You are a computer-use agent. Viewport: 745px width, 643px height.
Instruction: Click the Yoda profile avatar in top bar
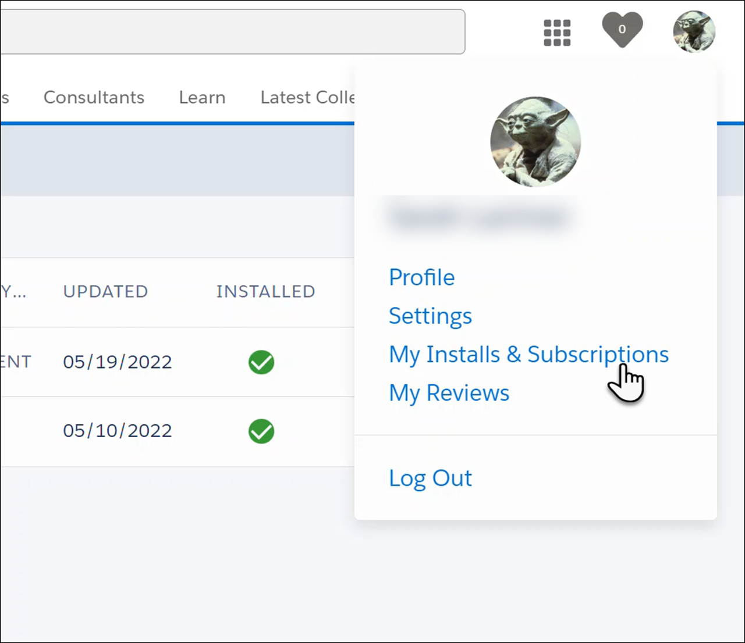694,31
